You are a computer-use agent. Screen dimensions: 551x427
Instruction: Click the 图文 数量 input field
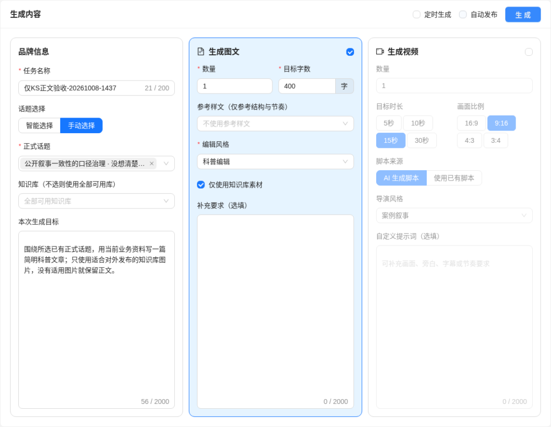(x=235, y=86)
